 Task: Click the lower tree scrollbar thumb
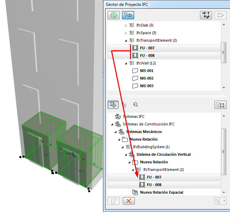click(223, 152)
